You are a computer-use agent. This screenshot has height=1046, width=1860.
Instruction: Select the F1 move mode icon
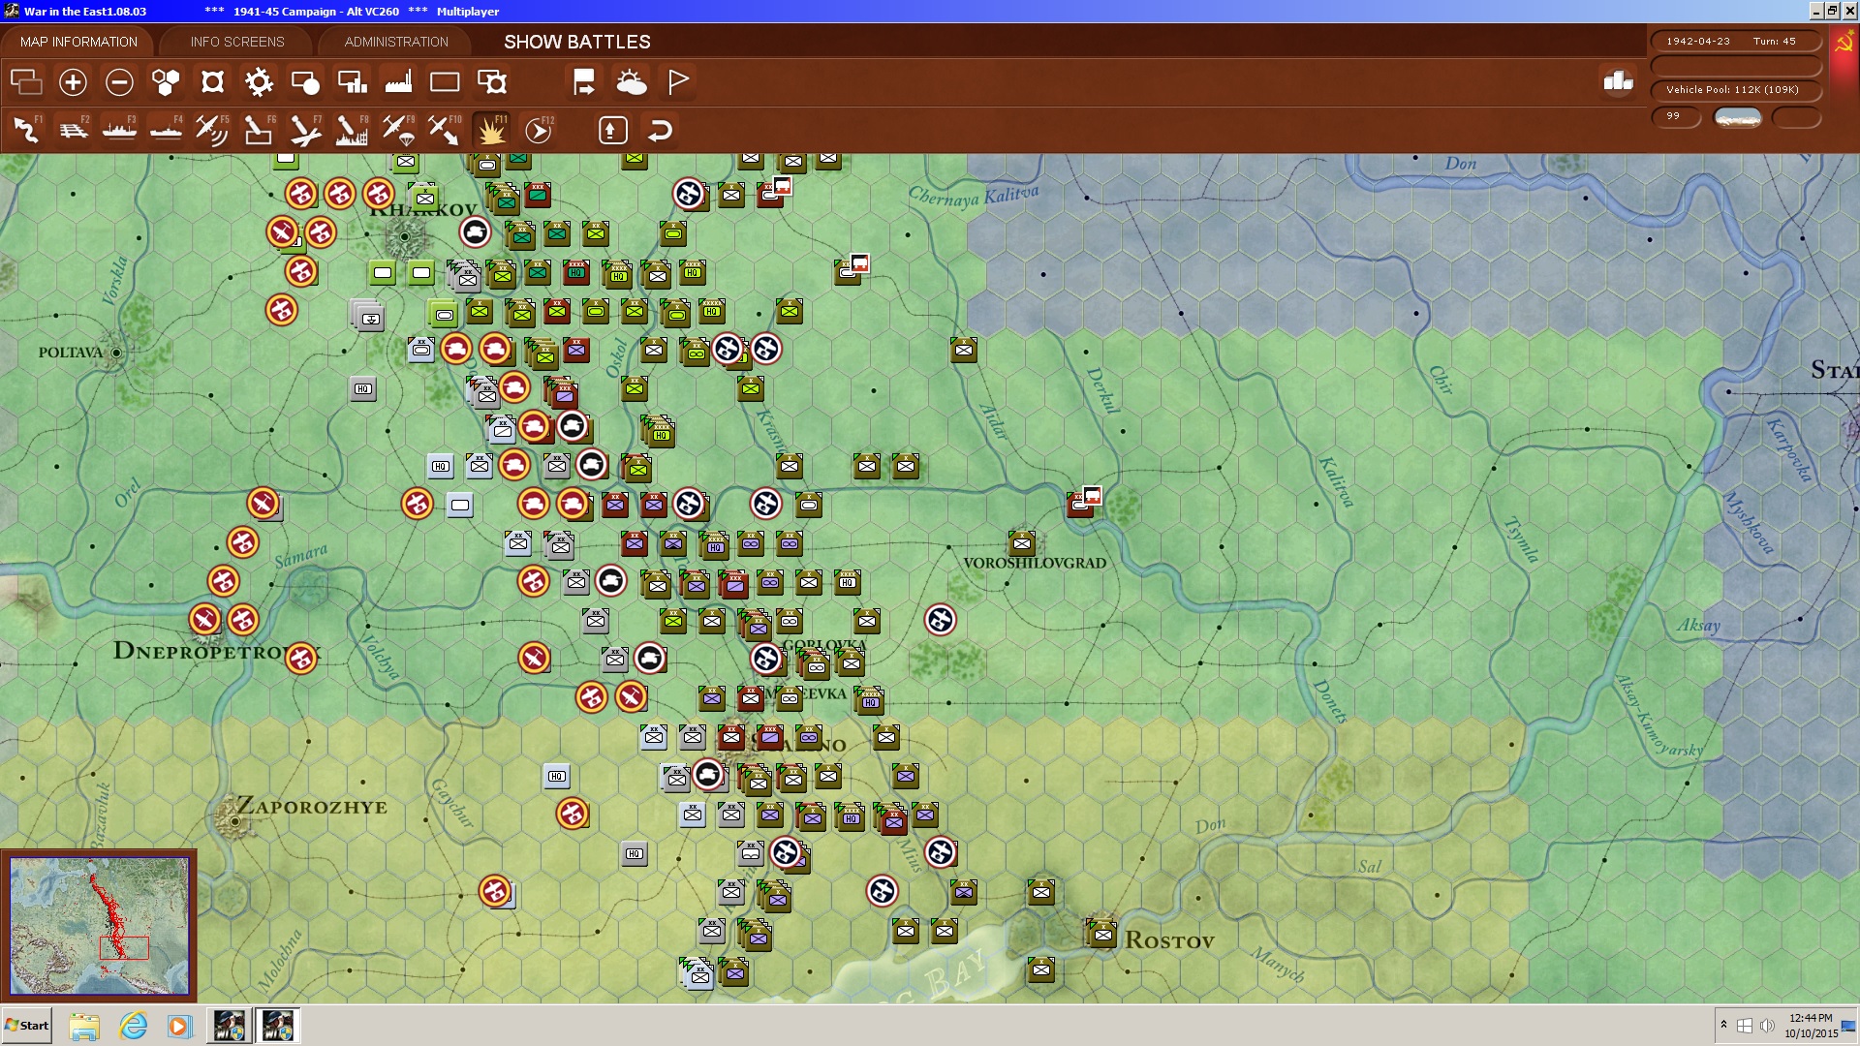coord(26,130)
